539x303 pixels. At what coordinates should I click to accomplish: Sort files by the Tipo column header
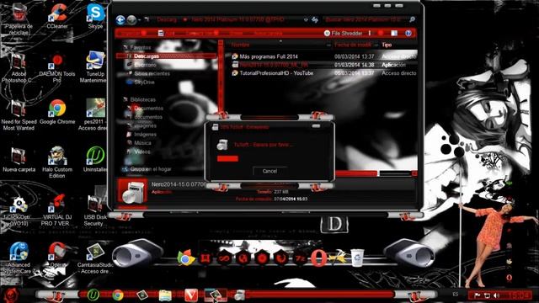coord(398,45)
